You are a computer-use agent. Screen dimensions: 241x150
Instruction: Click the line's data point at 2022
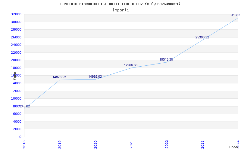(x=167, y=62)
